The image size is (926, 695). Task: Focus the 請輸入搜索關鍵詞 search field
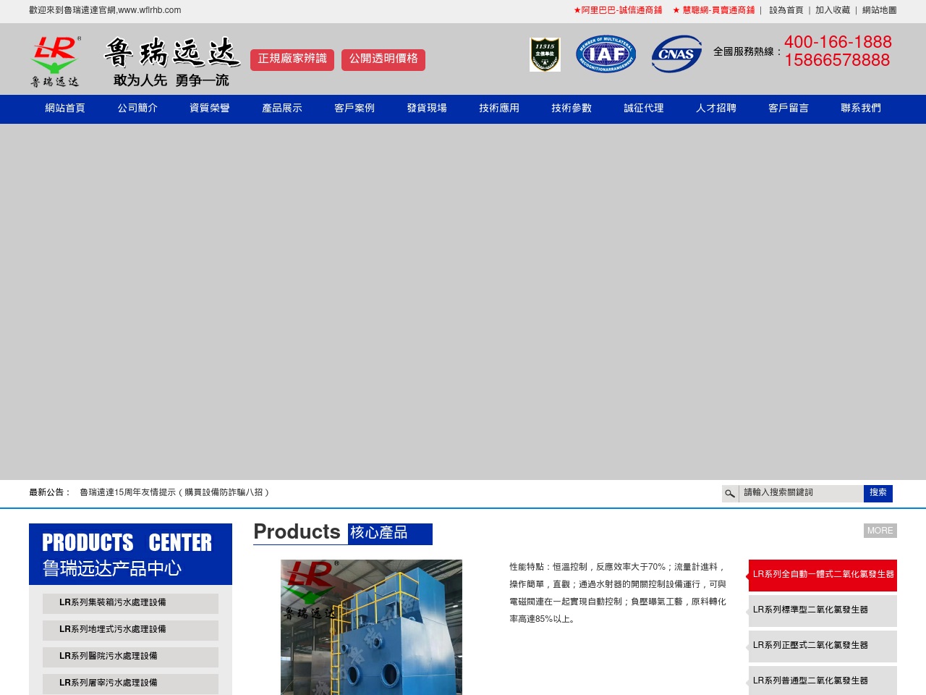[801, 493]
